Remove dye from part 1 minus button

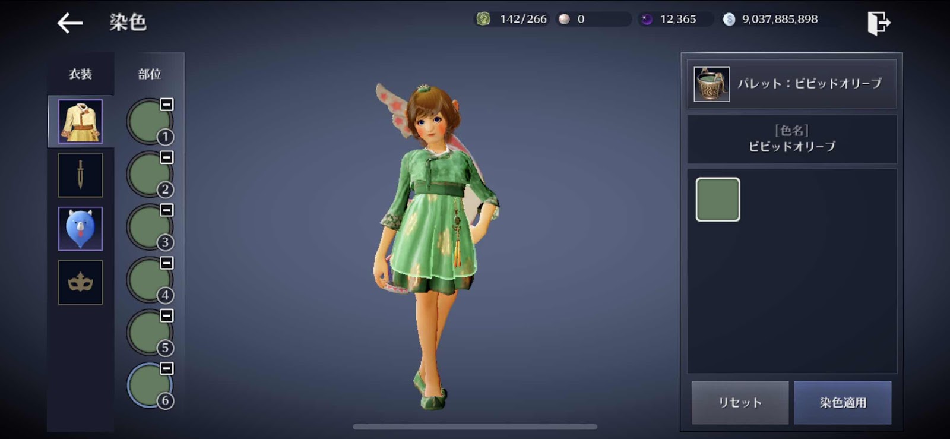coord(167,105)
